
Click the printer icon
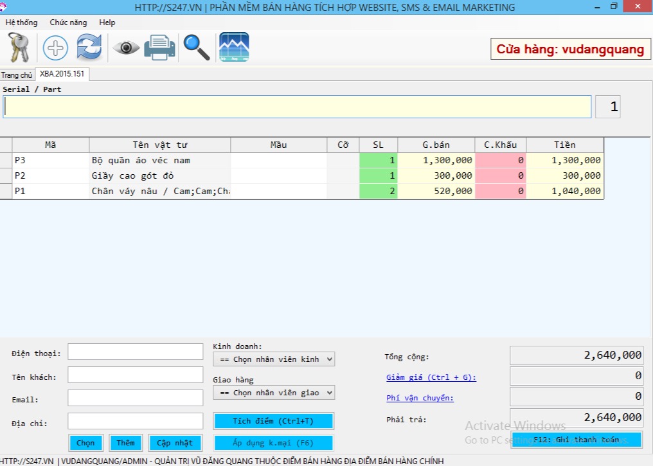(x=159, y=48)
